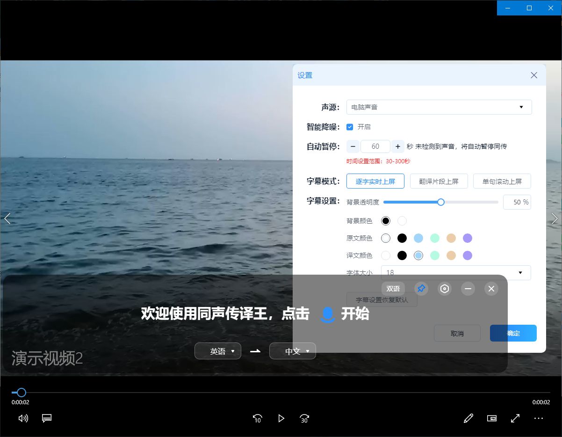562x437 pixels.
Task: Open the subtitles and captions menu icon
Action: pos(47,418)
